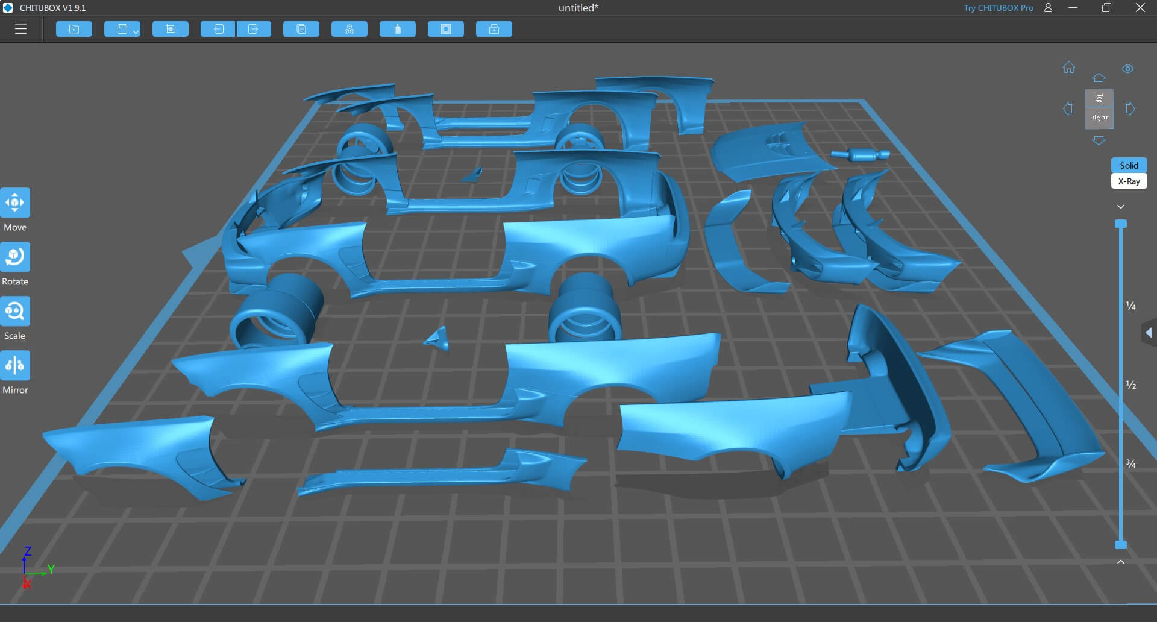Screen dimensions: 1157x622
Task: Expand the collapsed right side panel
Action: coord(1149,333)
